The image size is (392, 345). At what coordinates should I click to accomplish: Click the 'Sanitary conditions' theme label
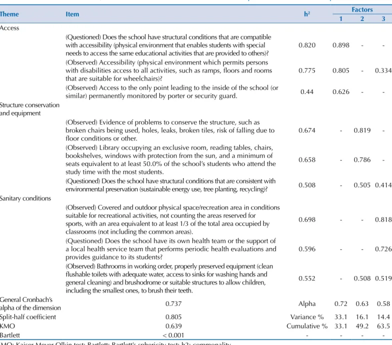point(25,198)
